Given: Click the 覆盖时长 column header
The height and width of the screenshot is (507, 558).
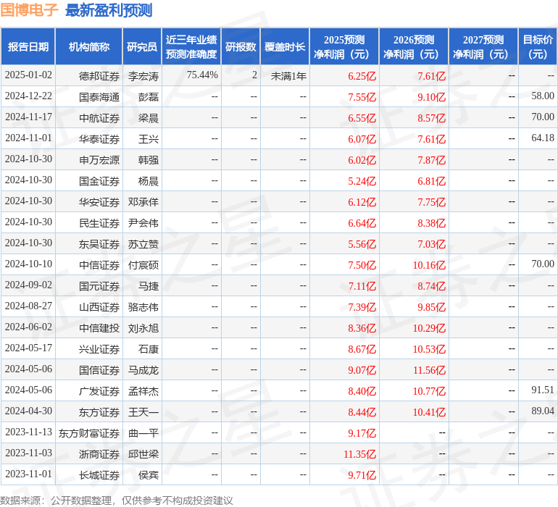Looking at the screenshot, I should [x=284, y=47].
